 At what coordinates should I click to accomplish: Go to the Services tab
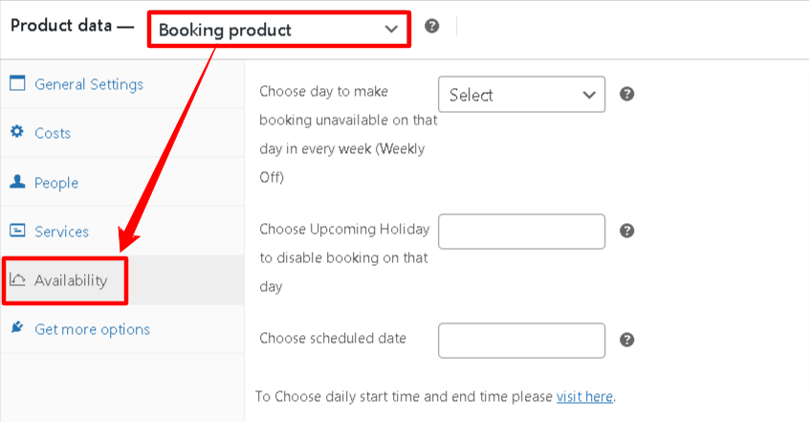click(61, 232)
